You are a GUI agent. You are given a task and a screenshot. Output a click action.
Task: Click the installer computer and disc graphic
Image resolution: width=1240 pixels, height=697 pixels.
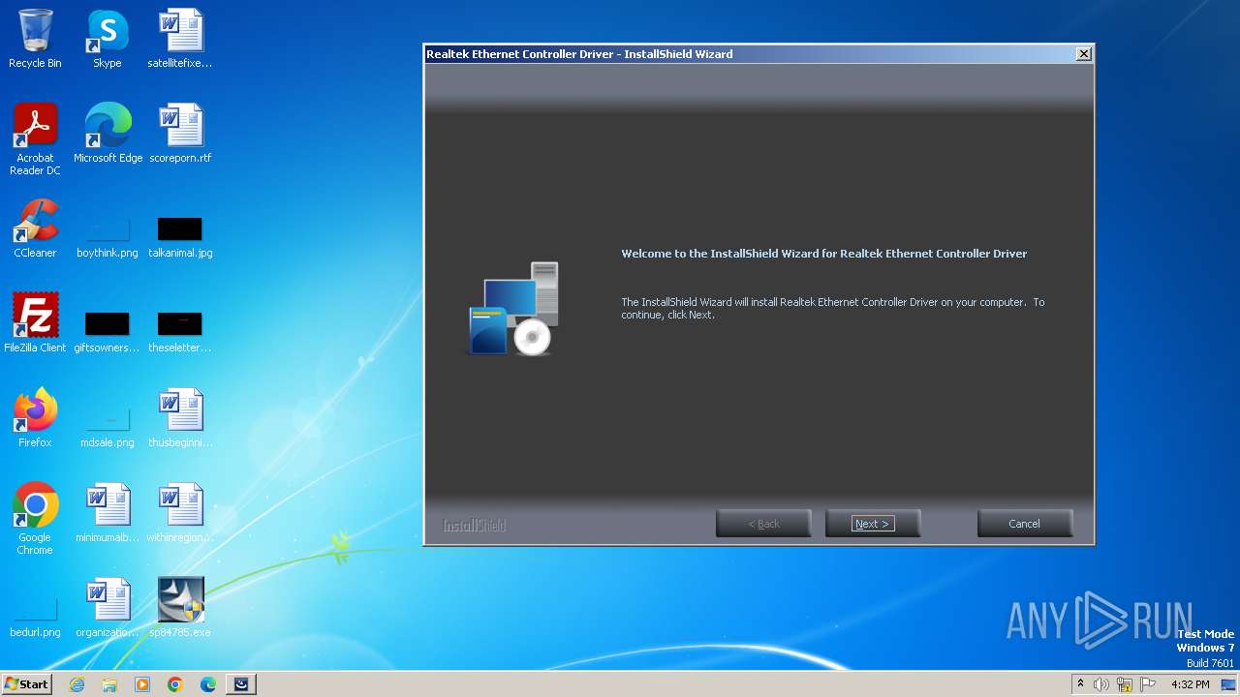[514, 308]
